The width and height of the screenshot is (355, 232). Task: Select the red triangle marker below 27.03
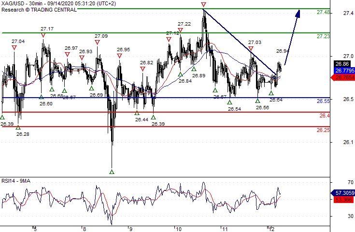tap(251, 48)
